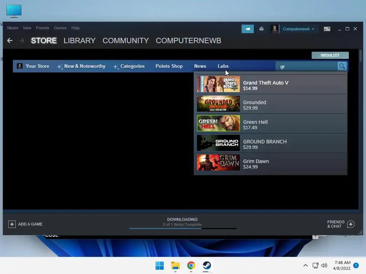
Task: Click the $17.49 price
Action: [x=250, y=127]
